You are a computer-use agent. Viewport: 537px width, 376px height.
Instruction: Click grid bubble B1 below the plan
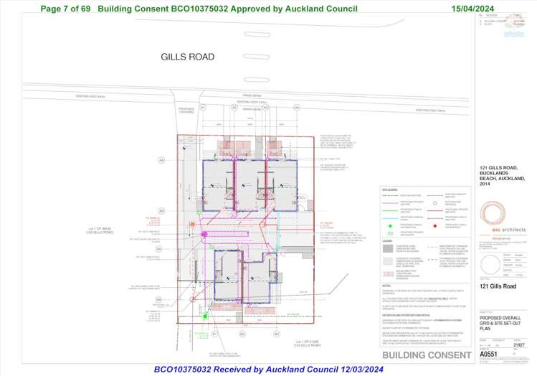[215, 334]
